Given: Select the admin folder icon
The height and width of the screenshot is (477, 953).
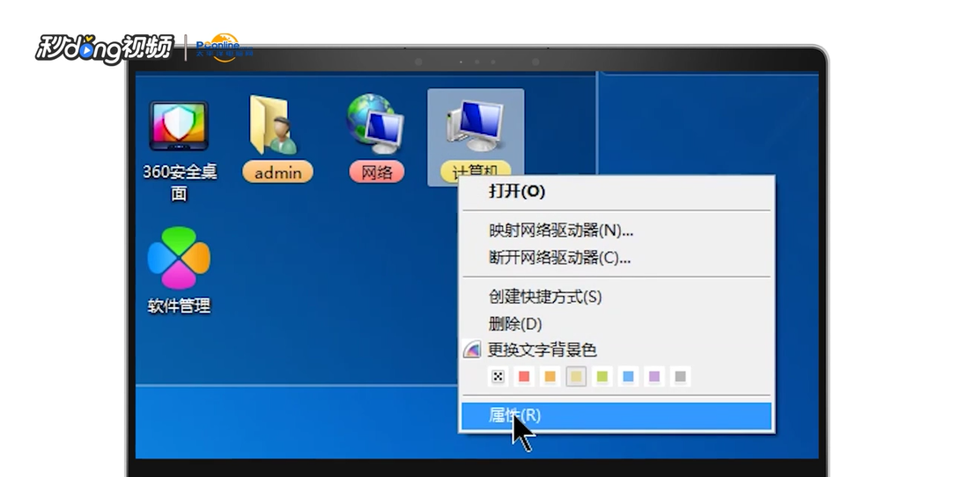Looking at the screenshot, I should [274, 125].
